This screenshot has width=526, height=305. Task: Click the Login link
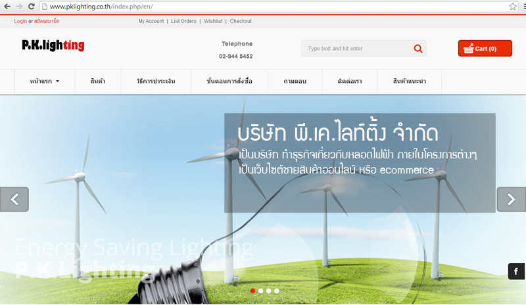(20, 21)
